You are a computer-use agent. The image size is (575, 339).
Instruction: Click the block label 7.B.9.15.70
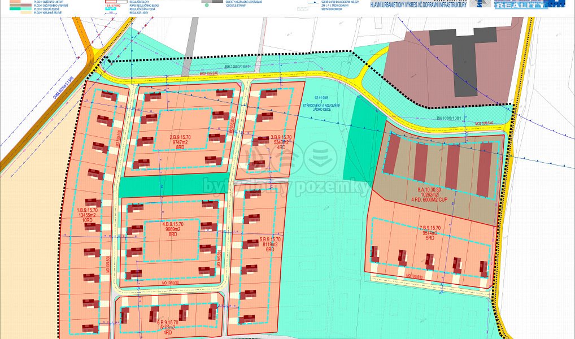coord(430,228)
